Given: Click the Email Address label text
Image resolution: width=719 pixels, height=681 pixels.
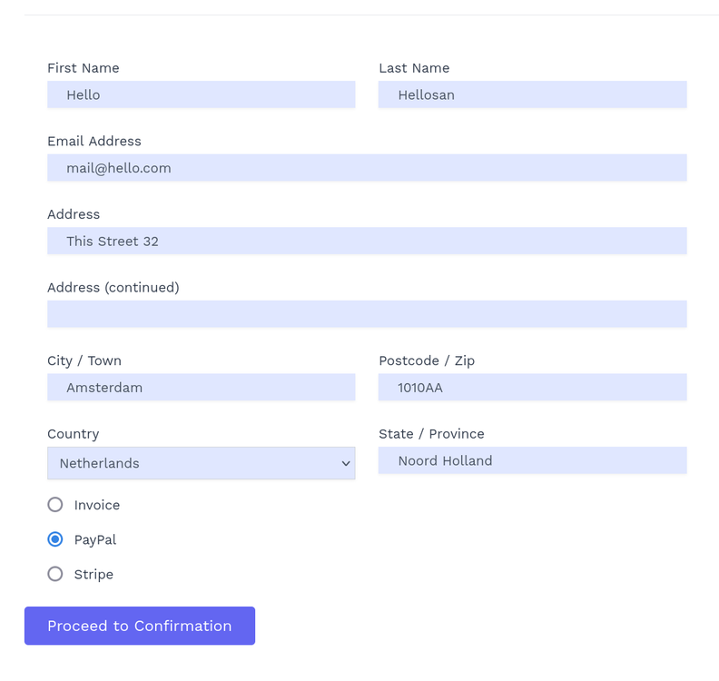Looking at the screenshot, I should point(94,141).
